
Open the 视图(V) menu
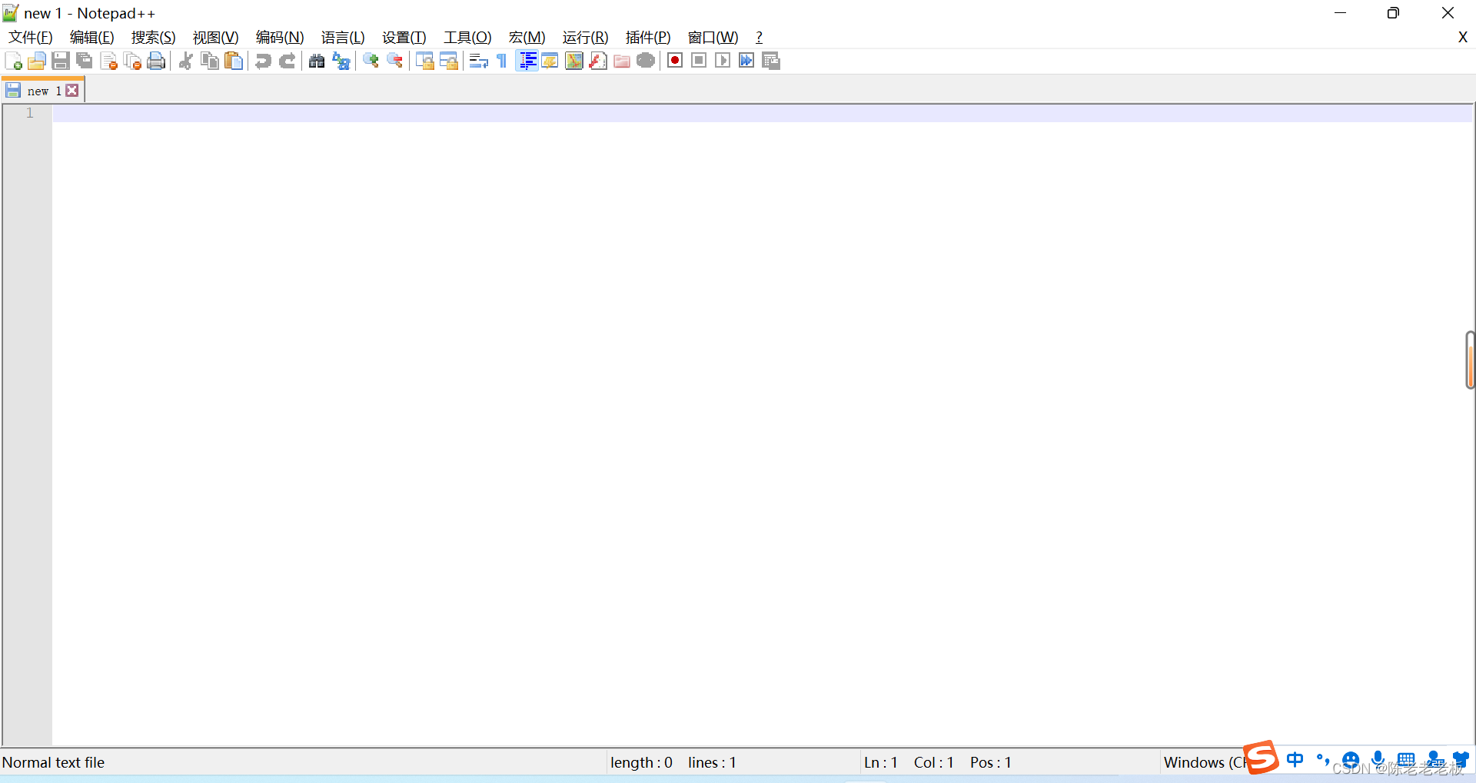click(x=216, y=38)
